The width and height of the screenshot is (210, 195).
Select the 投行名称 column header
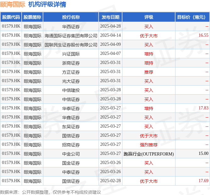71,17
